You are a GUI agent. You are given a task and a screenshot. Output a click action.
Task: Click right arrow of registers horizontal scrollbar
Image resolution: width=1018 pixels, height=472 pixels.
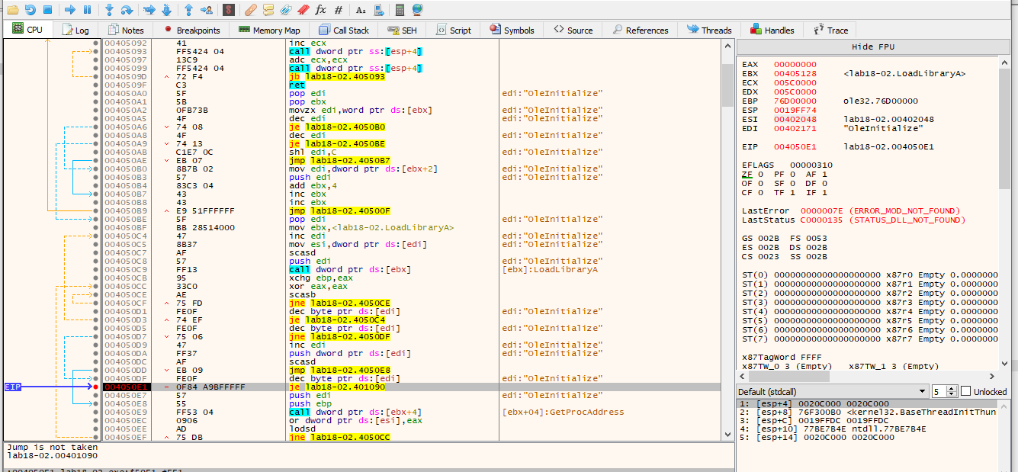pos(992,376)
